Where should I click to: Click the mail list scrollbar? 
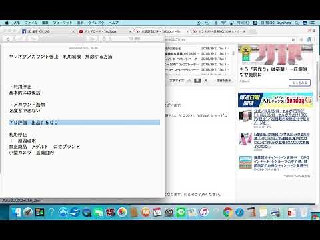(x=233, y=53)
